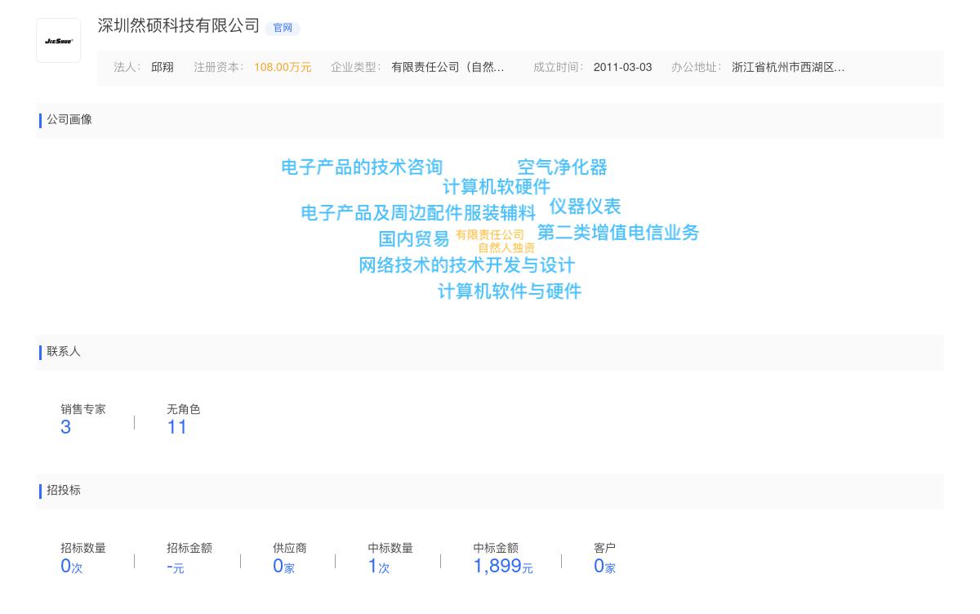This screenshot has height=614, width=980.
Task: Select word cloud tag 网络技术的技术开发与设计
Action: pos(466,265)
